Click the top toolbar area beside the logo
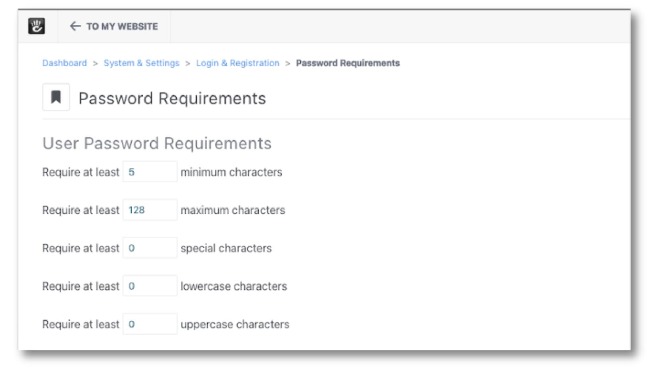The width and height of the screenshot is (659, 371). pos(240,26)
